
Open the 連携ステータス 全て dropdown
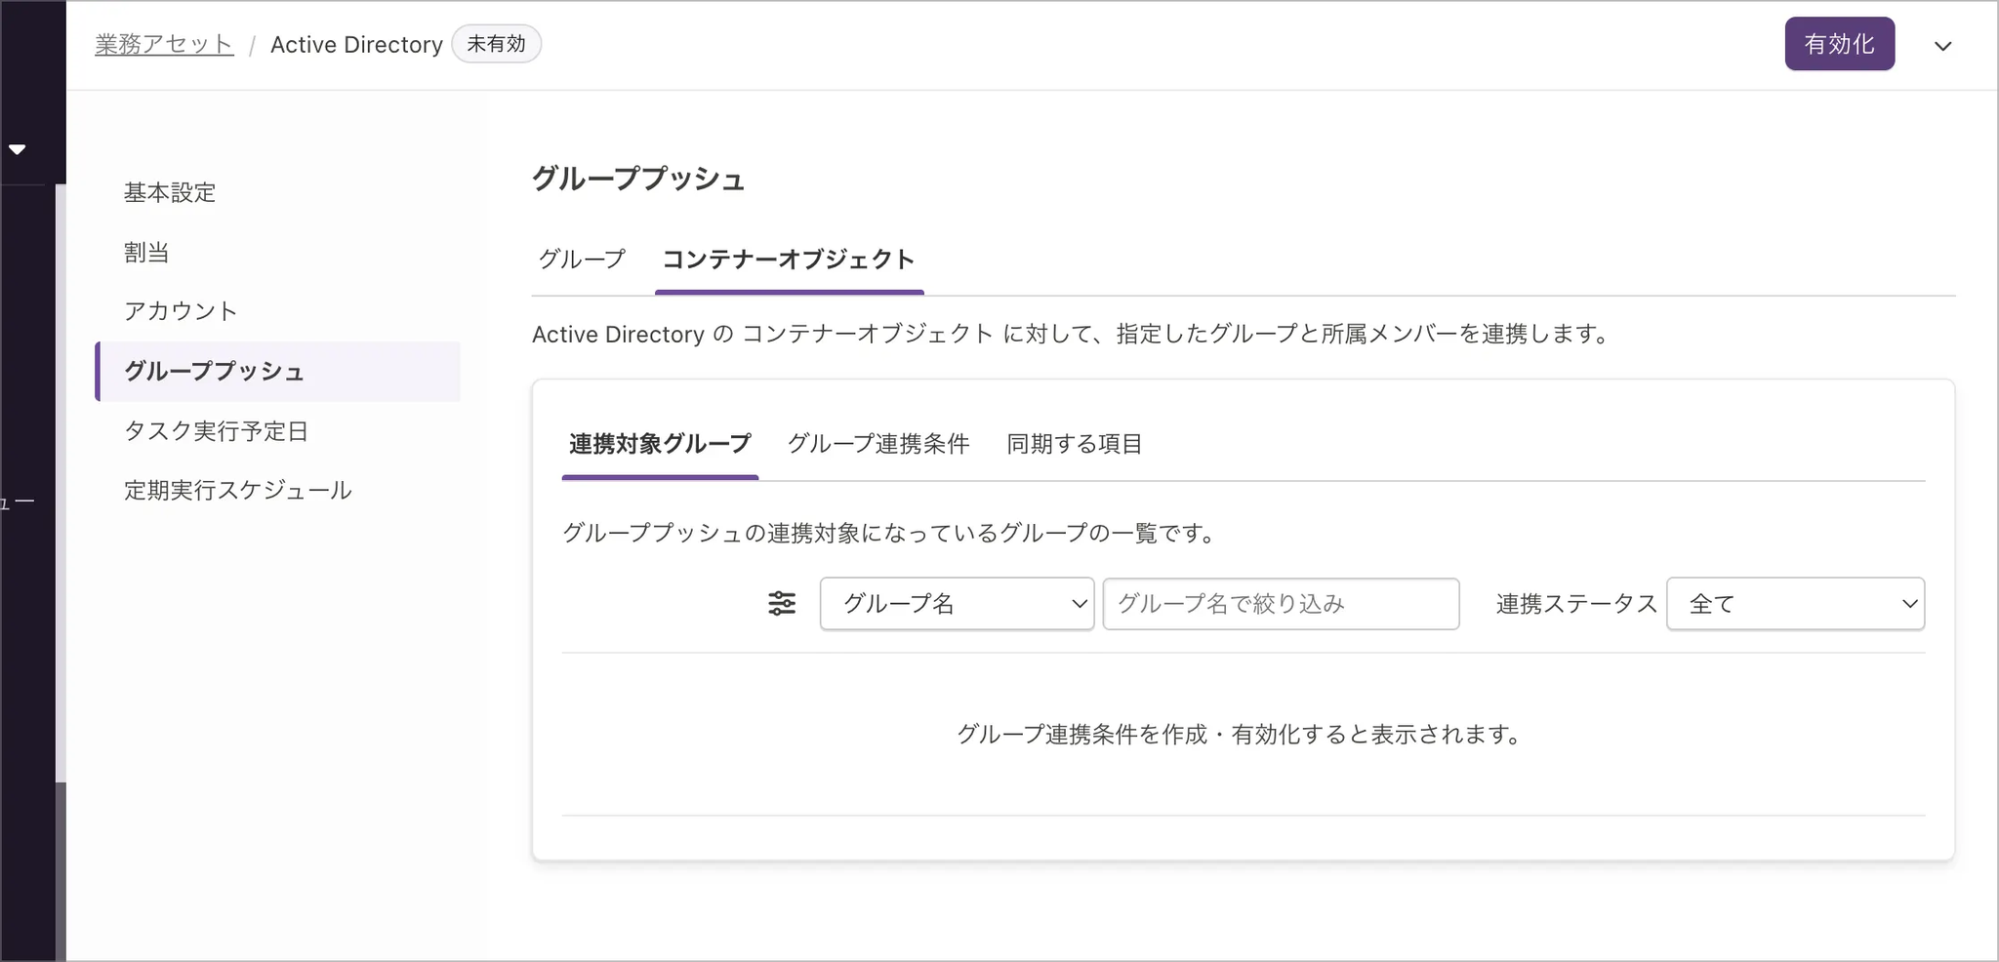[1795, 604]
